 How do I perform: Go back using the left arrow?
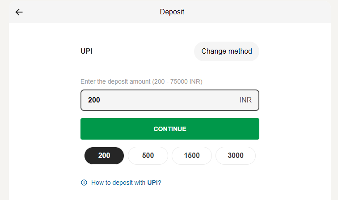point(19,12)
